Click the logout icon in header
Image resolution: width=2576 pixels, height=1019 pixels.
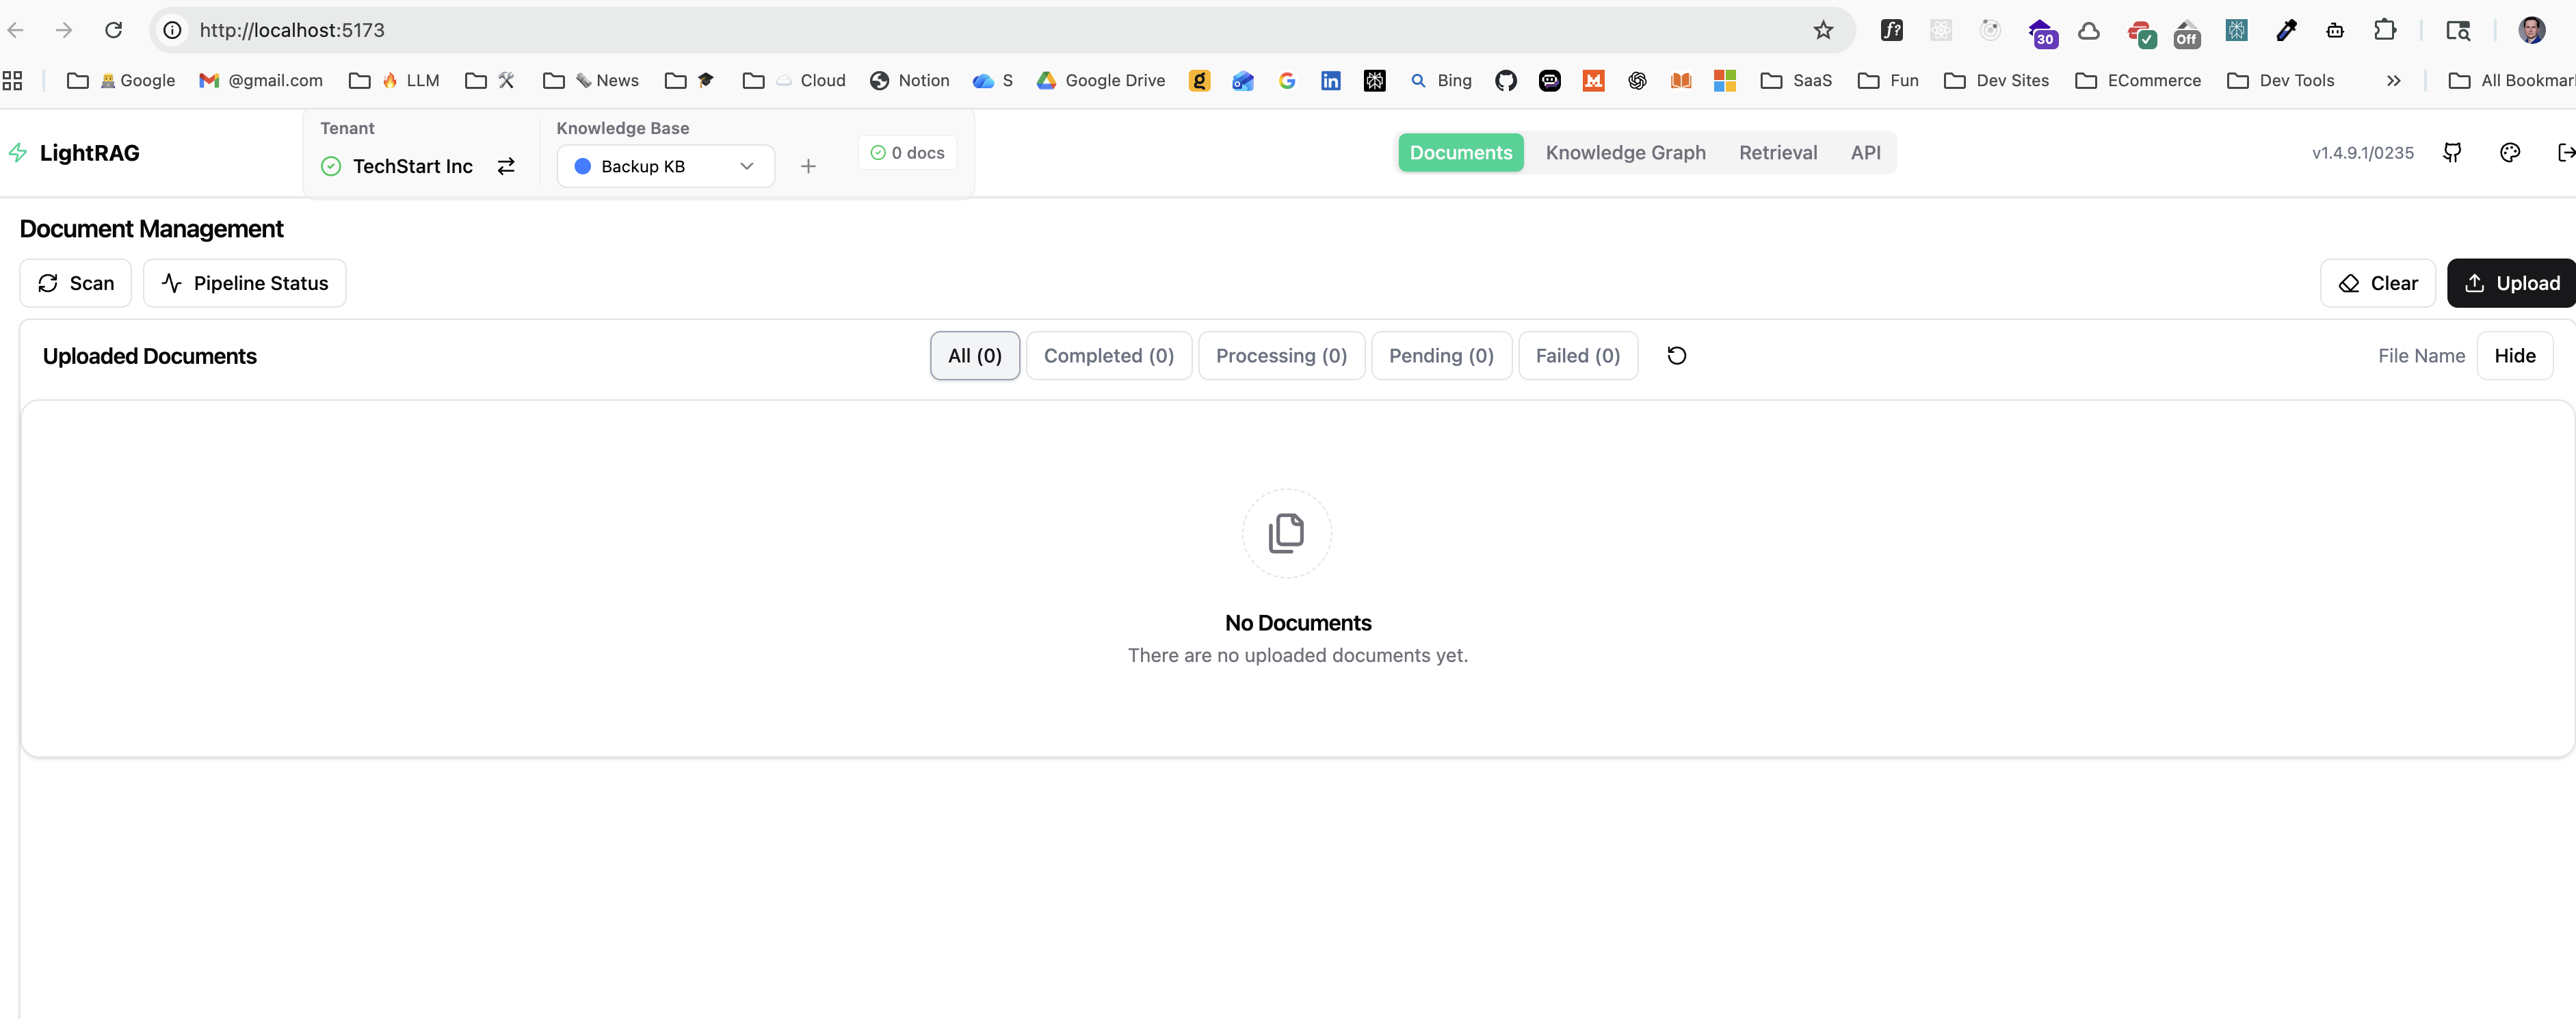(2564, 152)
